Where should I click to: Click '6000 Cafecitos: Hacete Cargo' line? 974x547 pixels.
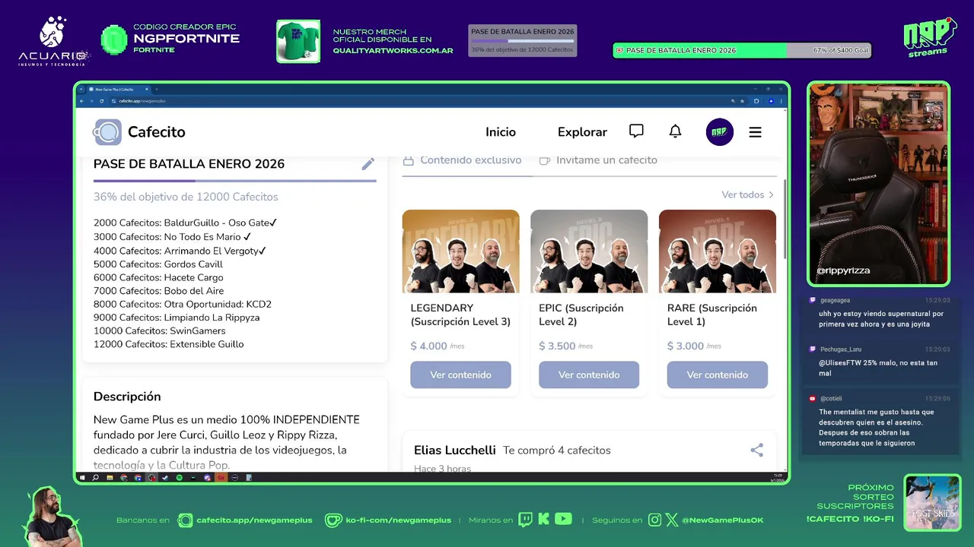pyautogui.click(x=158, y=277)
